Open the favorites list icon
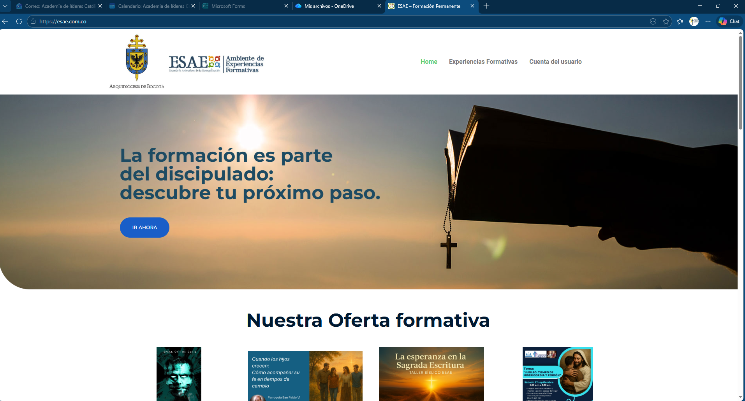The image size is (745, 401). (680, 21)
